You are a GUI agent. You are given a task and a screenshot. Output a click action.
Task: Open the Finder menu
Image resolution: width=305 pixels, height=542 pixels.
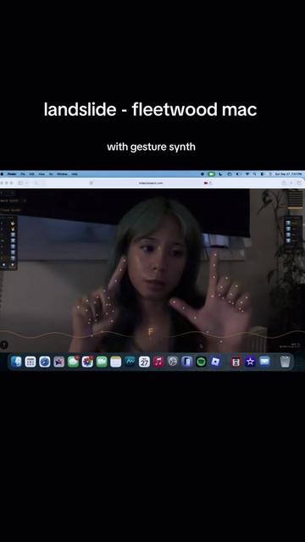click(12, 174)
